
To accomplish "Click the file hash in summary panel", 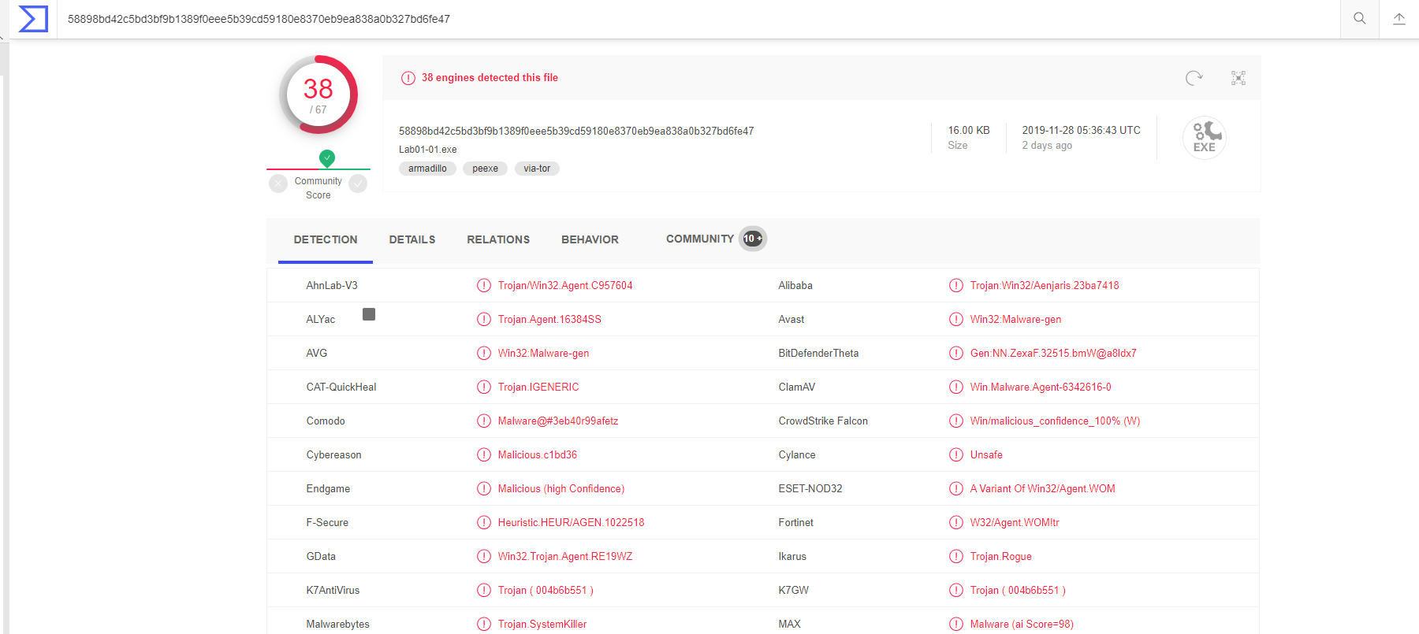I will [576, 132].
